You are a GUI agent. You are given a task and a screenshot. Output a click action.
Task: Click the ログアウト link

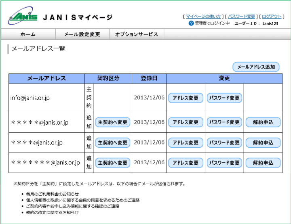(272, 17)
